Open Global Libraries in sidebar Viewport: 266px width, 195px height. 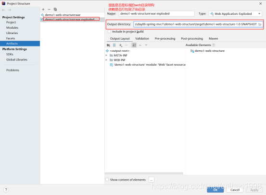pos(17,59)
